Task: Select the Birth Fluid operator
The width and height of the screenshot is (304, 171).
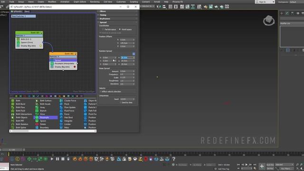Action: click(20, 111)
